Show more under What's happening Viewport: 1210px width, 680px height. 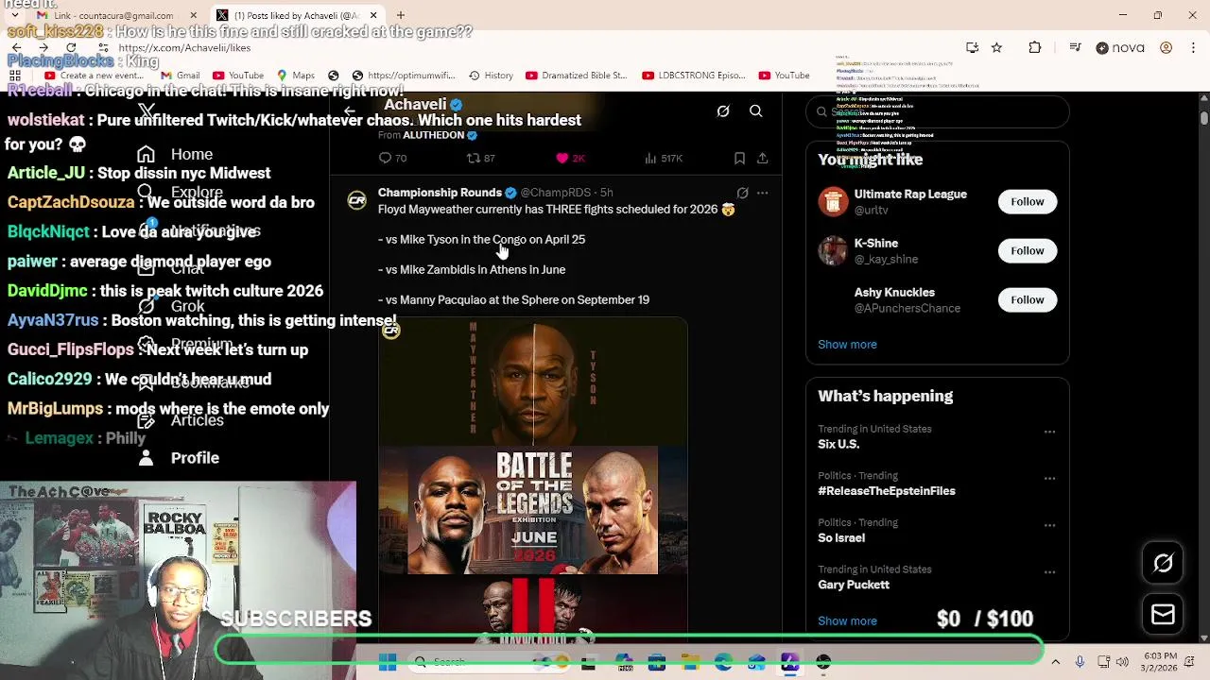pos(847,621)
